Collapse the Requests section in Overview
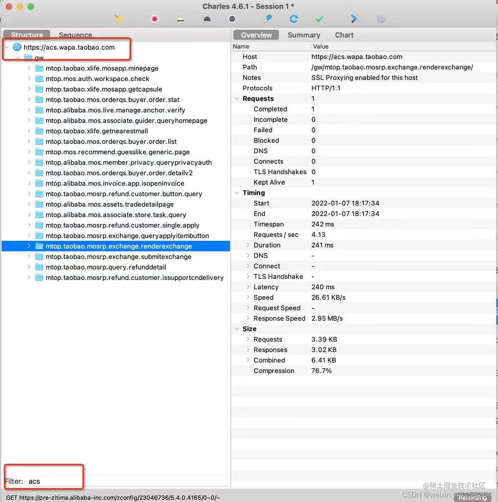Image resolution: width=498 pixels, height=502 pixels. [237, 99]
